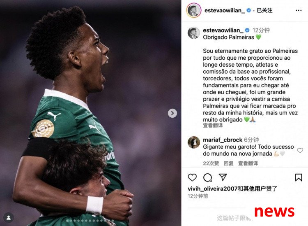Click the 已关注 following button
The image size is (308, 226).
[x=264, y=10]
